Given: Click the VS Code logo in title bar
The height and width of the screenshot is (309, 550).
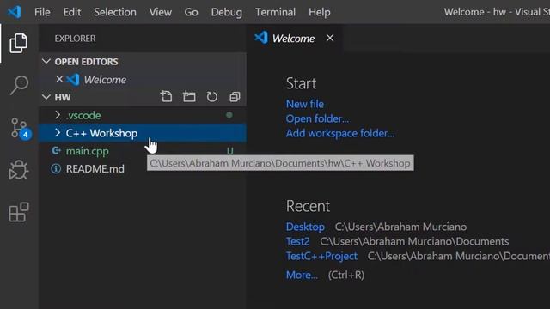Looking at the screenshot, I should point(15,12).
